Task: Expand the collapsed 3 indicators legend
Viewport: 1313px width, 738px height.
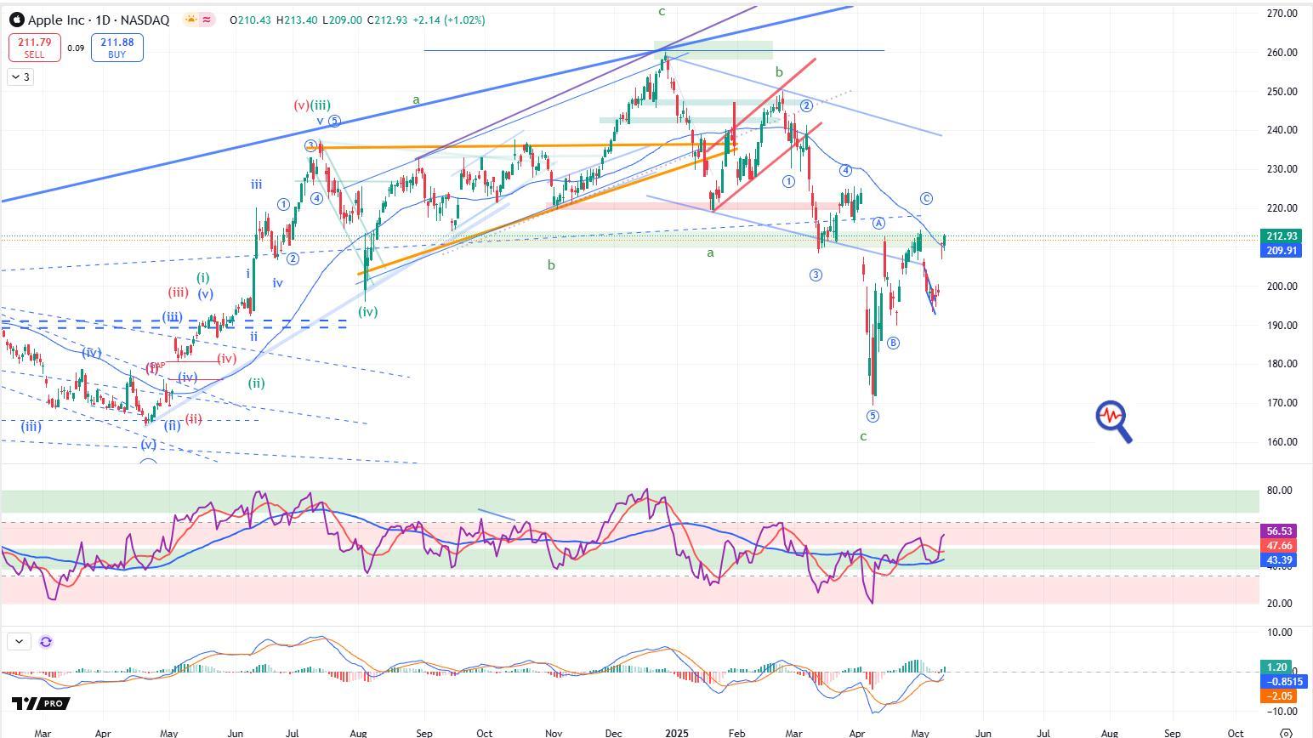Action: tap(20, 77)
